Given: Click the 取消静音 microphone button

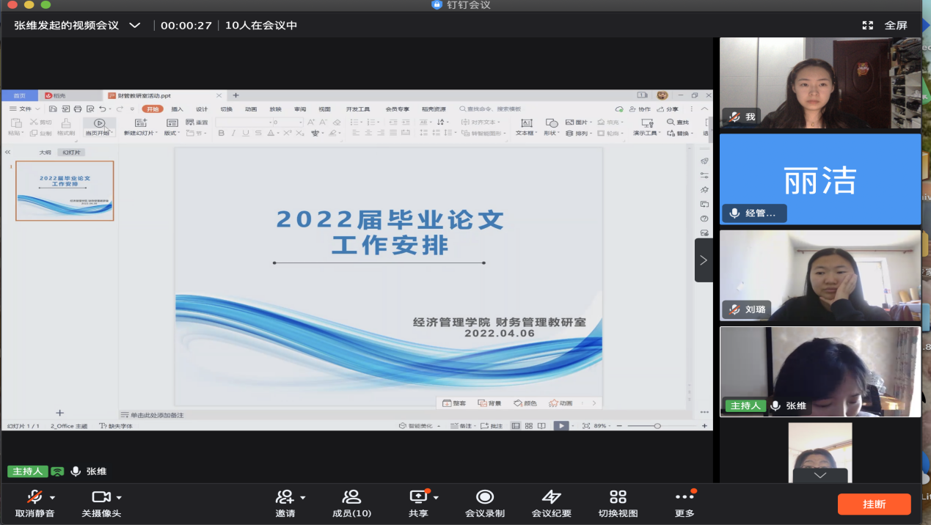Looking at the screenshot, I should coord(34,503).
